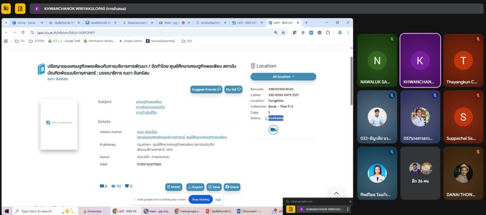Open the All location dropdown

283,76
